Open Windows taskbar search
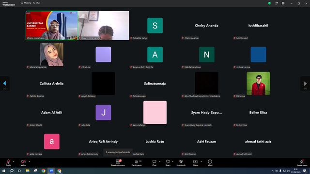 pyautogui.click(x=12, y=171)
